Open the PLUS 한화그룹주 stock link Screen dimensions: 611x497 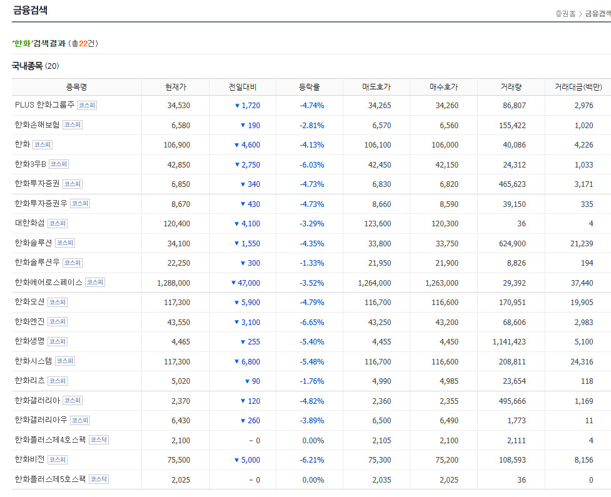point(44,105)
